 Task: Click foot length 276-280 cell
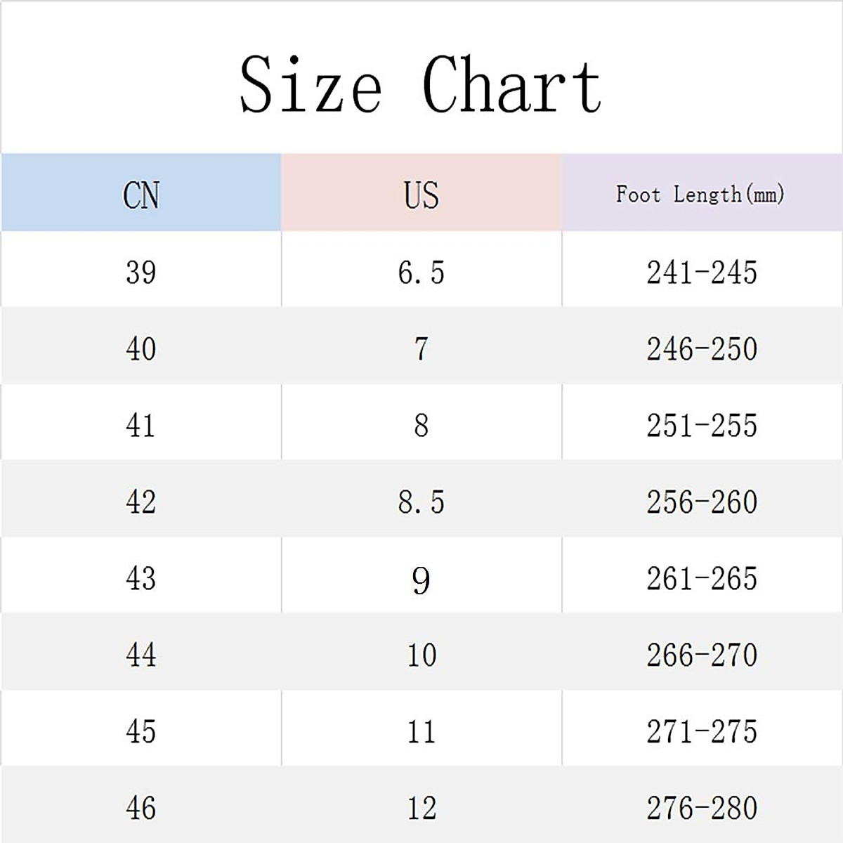click(x=702, y=808)
